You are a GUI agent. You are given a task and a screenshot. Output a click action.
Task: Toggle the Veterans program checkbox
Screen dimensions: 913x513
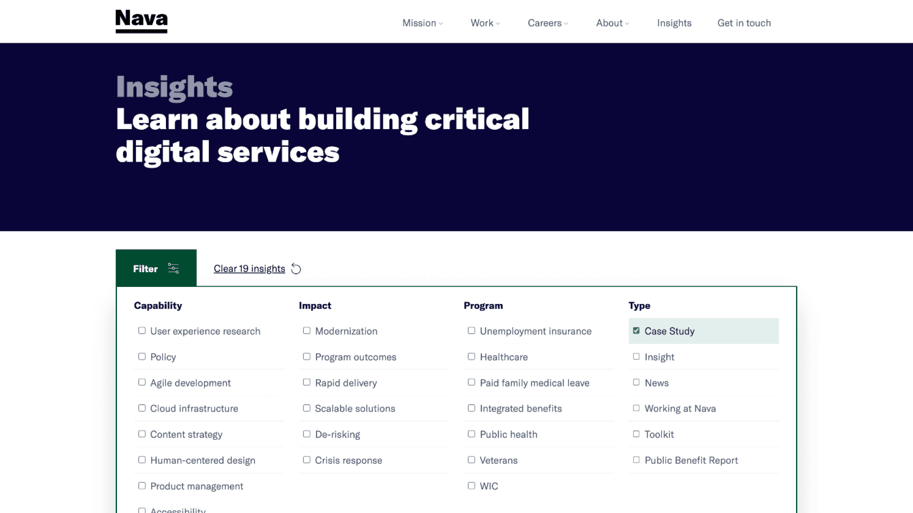click(x=471, y=460)
